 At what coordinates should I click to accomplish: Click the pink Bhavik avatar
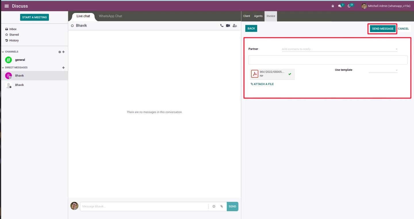click(9, 76)
